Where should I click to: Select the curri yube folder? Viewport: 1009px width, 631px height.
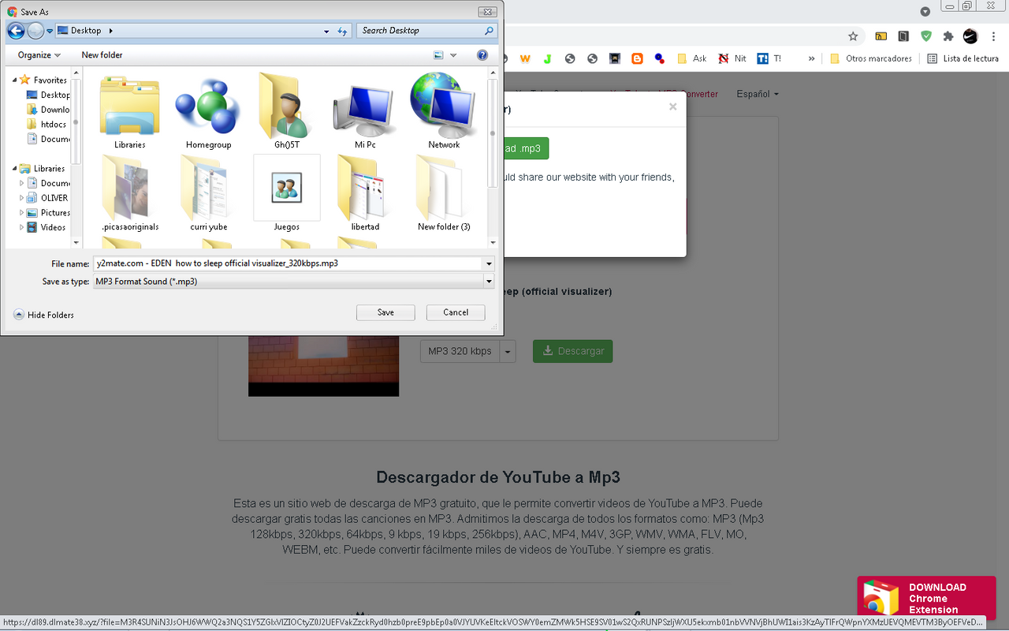coord(208,193)
